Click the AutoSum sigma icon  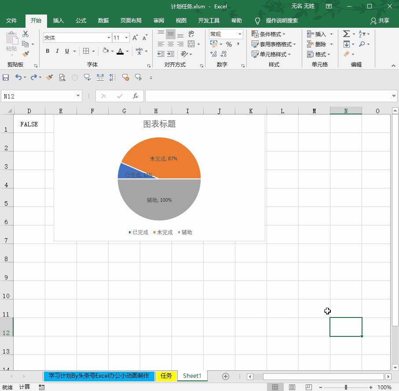346,34
